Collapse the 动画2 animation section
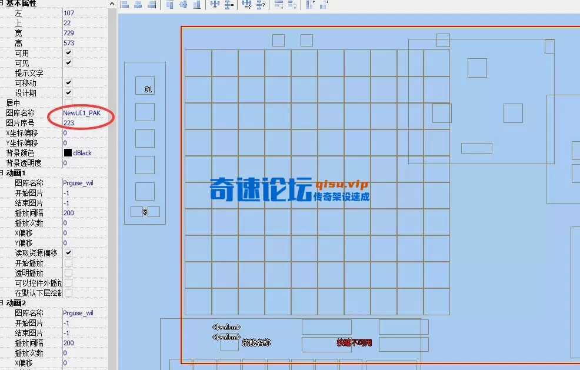This screenshot has width=580, height=370. tap(3, 302)
